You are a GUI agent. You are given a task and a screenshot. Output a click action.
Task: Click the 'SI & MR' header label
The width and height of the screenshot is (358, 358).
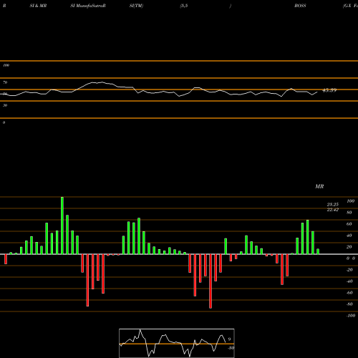pyautogui.click(x=38, y=6)
